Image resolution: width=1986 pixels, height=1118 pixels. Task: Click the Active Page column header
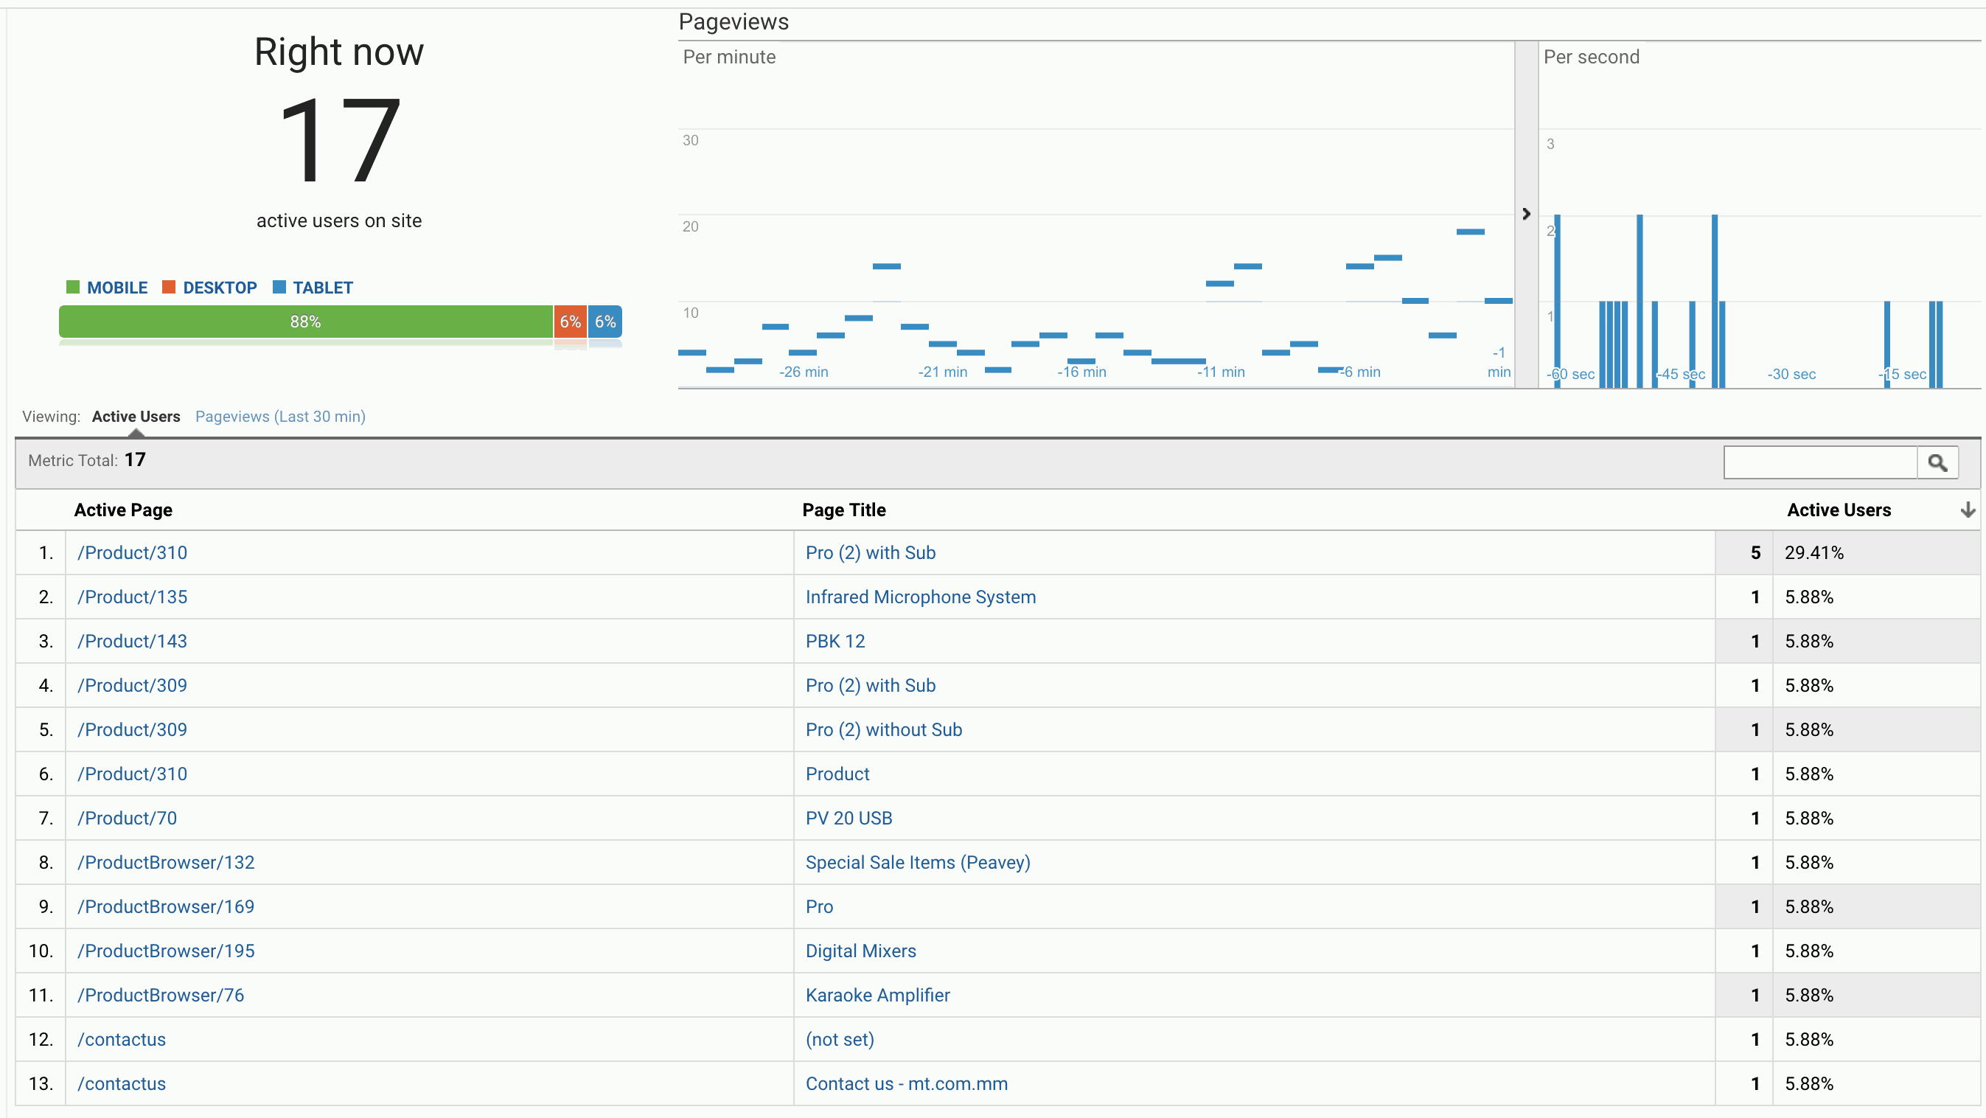pyautogui.click(x=123, y=510)
